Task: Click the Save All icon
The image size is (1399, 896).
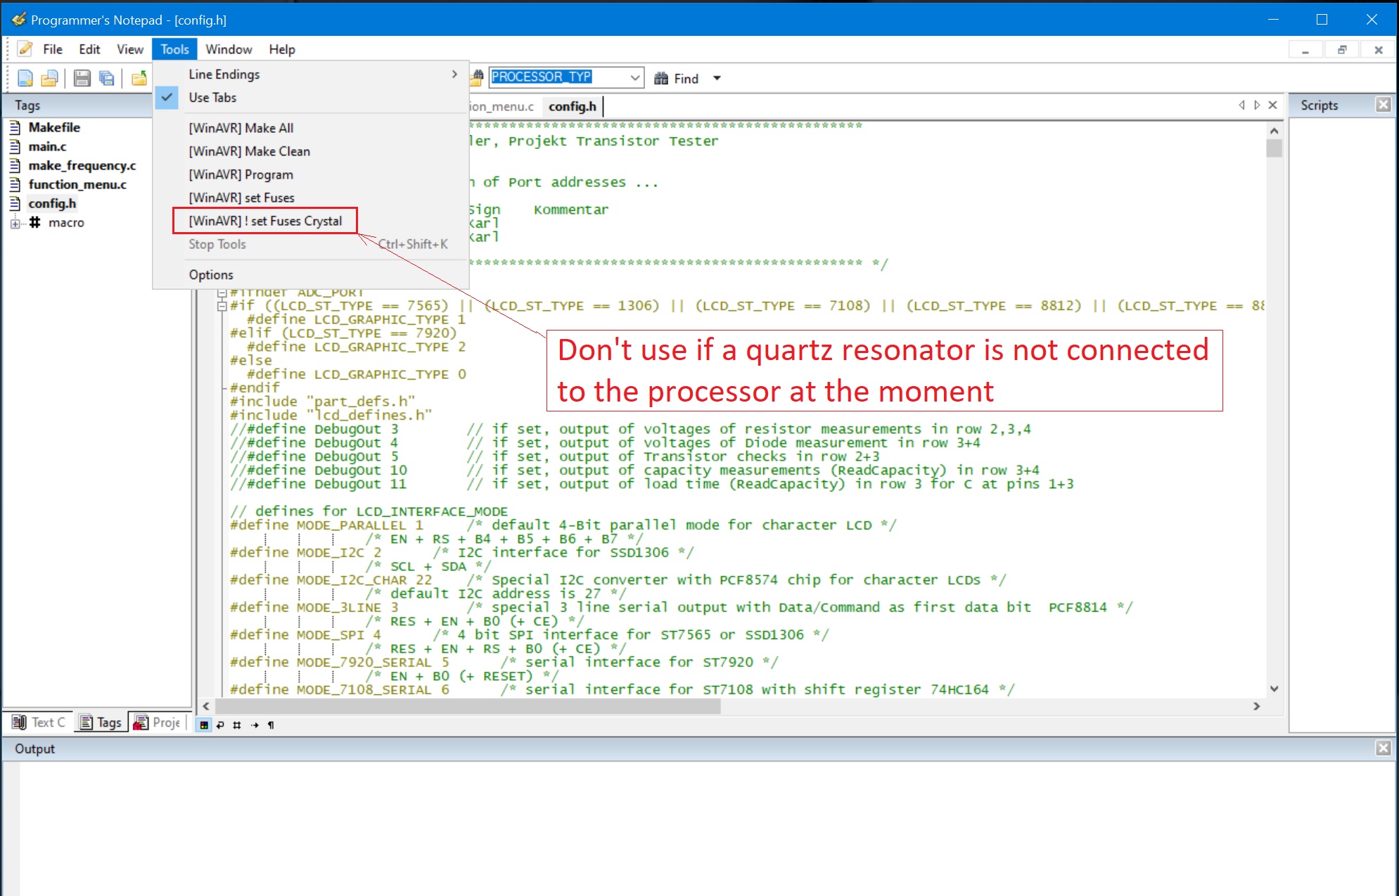Action: click(106, 78)
